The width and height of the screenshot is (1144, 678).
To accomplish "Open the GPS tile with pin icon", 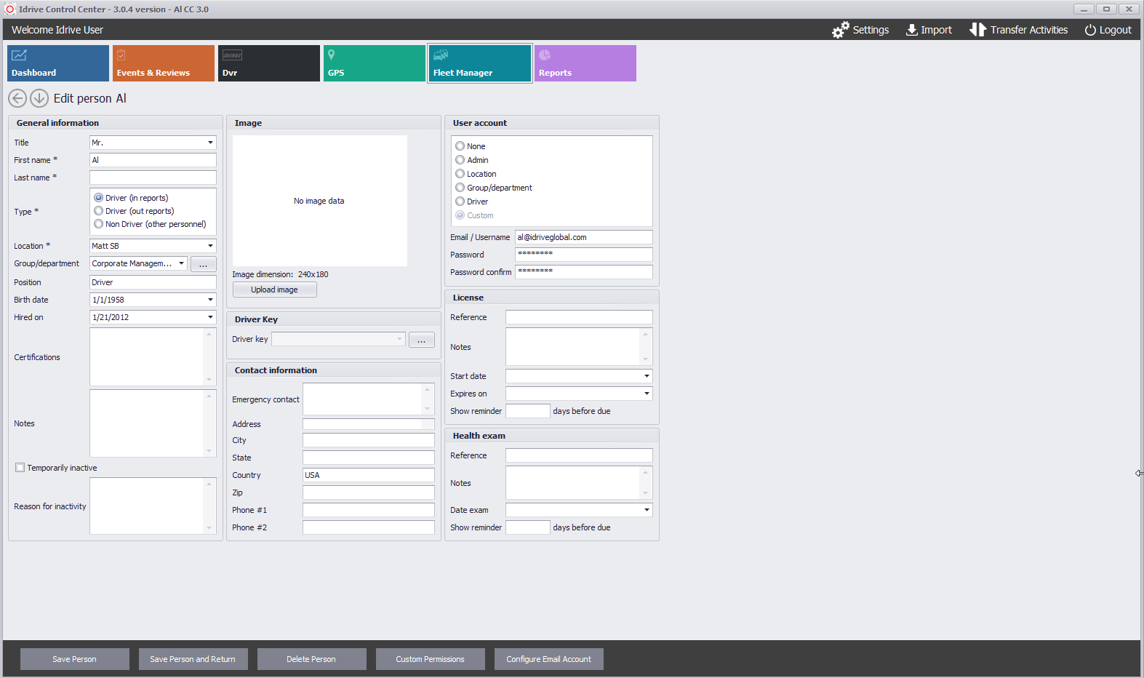I will point(374,63).
